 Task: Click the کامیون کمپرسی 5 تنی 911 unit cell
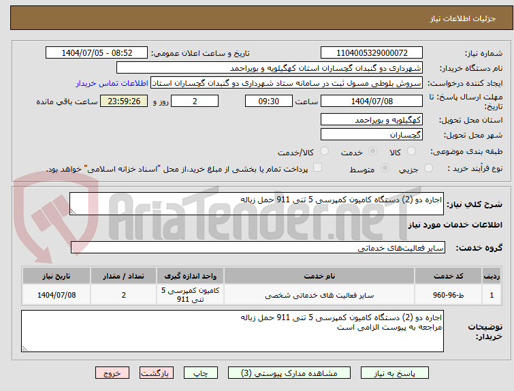pyautogui.click(x=190, y=295)
